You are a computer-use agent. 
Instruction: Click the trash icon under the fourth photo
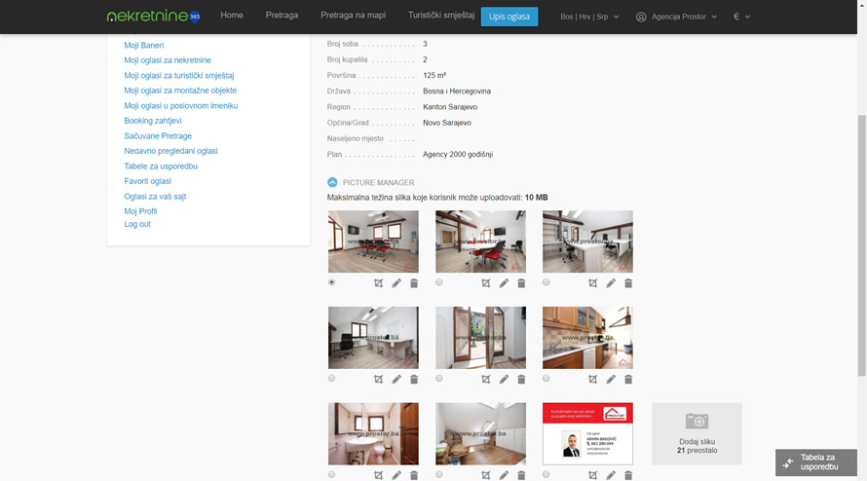tap(414, 380)
